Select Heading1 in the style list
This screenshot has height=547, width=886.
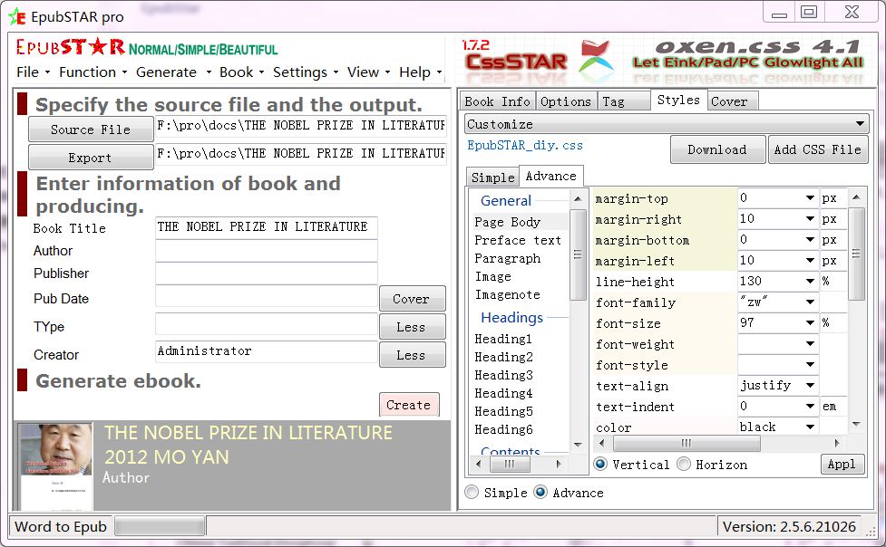[x=503, y=339]
